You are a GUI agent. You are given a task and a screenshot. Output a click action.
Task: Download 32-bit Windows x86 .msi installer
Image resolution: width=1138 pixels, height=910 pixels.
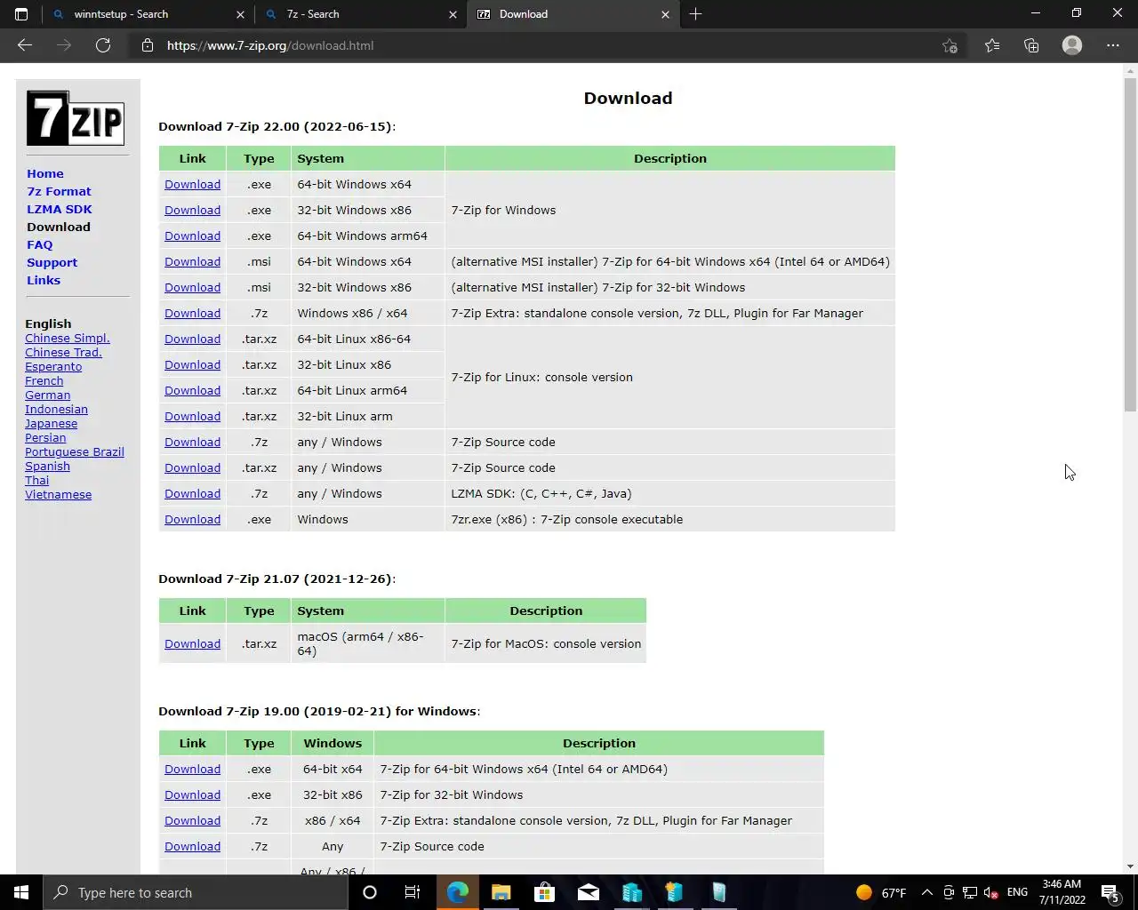click(x=192, y=287)
